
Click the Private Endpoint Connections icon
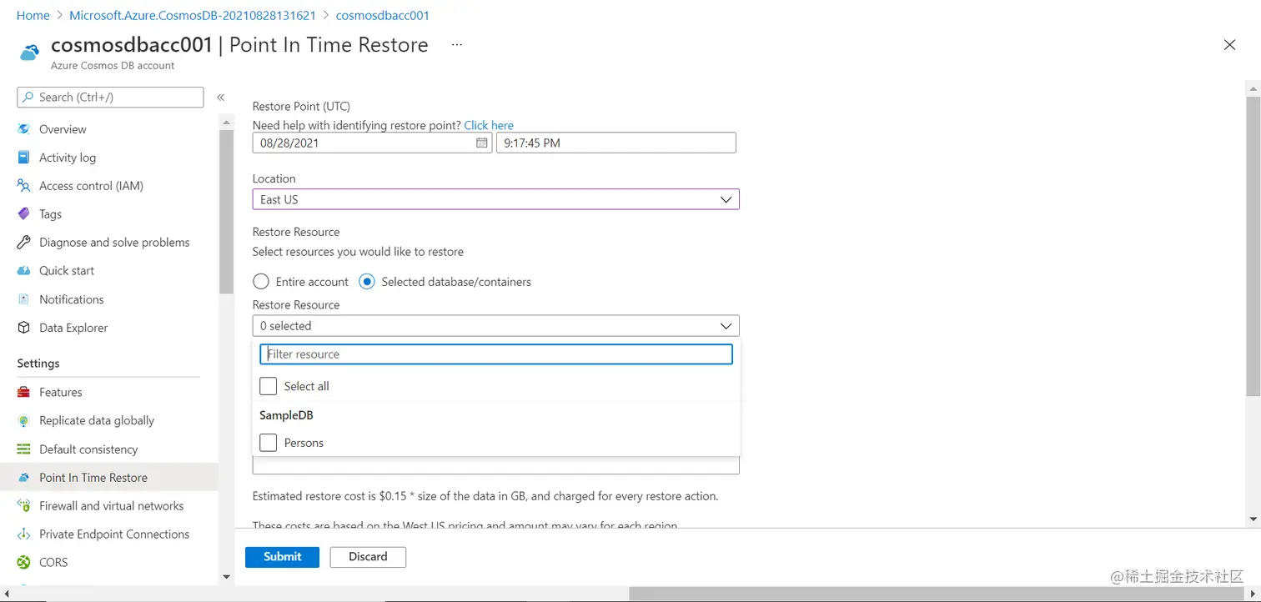click(24, 534)
